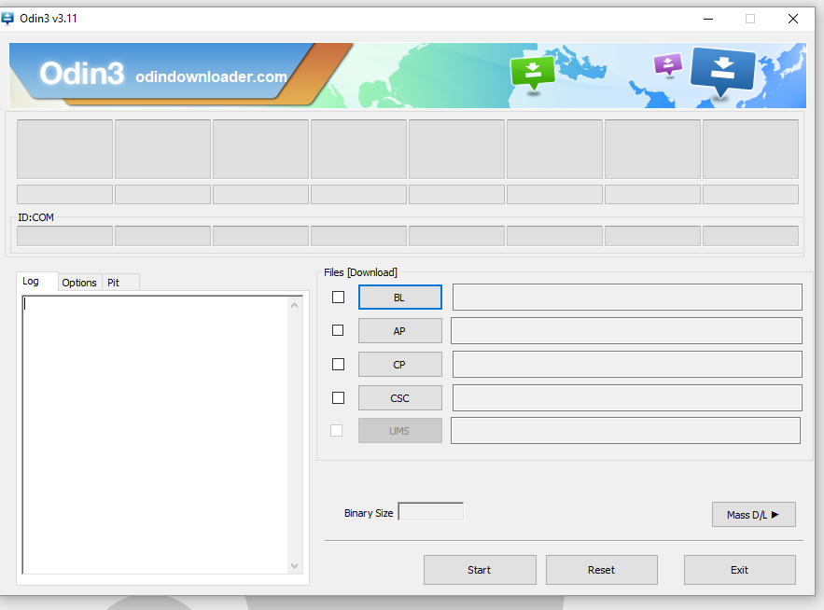Click the green download icon in banner
The image size is (824, 610).
coord(532,72)
